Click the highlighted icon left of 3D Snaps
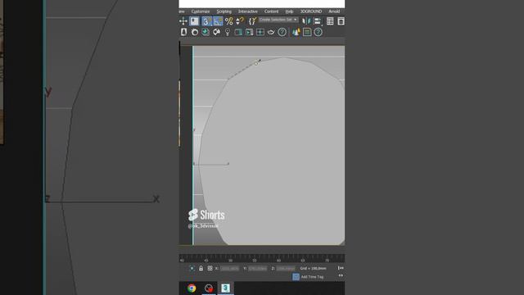524x295 pixels. [194, 21]
